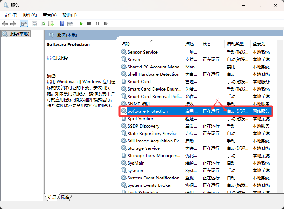Toggle the show/hide console tree button

24,24
